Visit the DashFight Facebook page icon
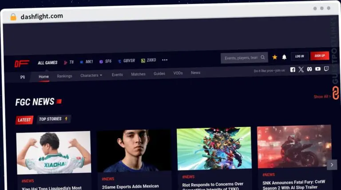 coord(293,70)
